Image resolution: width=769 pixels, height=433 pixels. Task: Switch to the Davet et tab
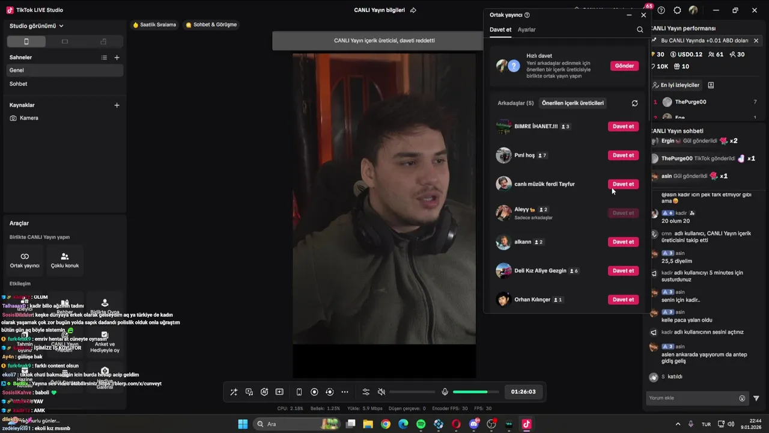point(500,29)
